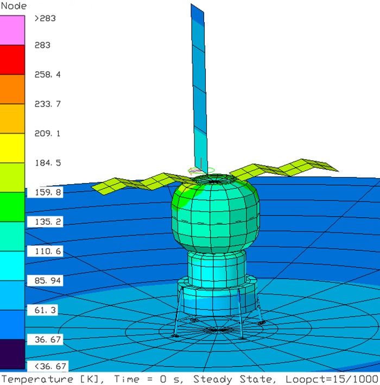
Task: Select the left zigzag yellow-green panel
Action: 145,184
